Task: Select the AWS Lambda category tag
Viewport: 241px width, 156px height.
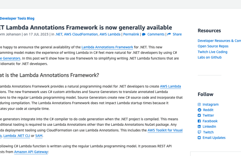Action: 110,34
